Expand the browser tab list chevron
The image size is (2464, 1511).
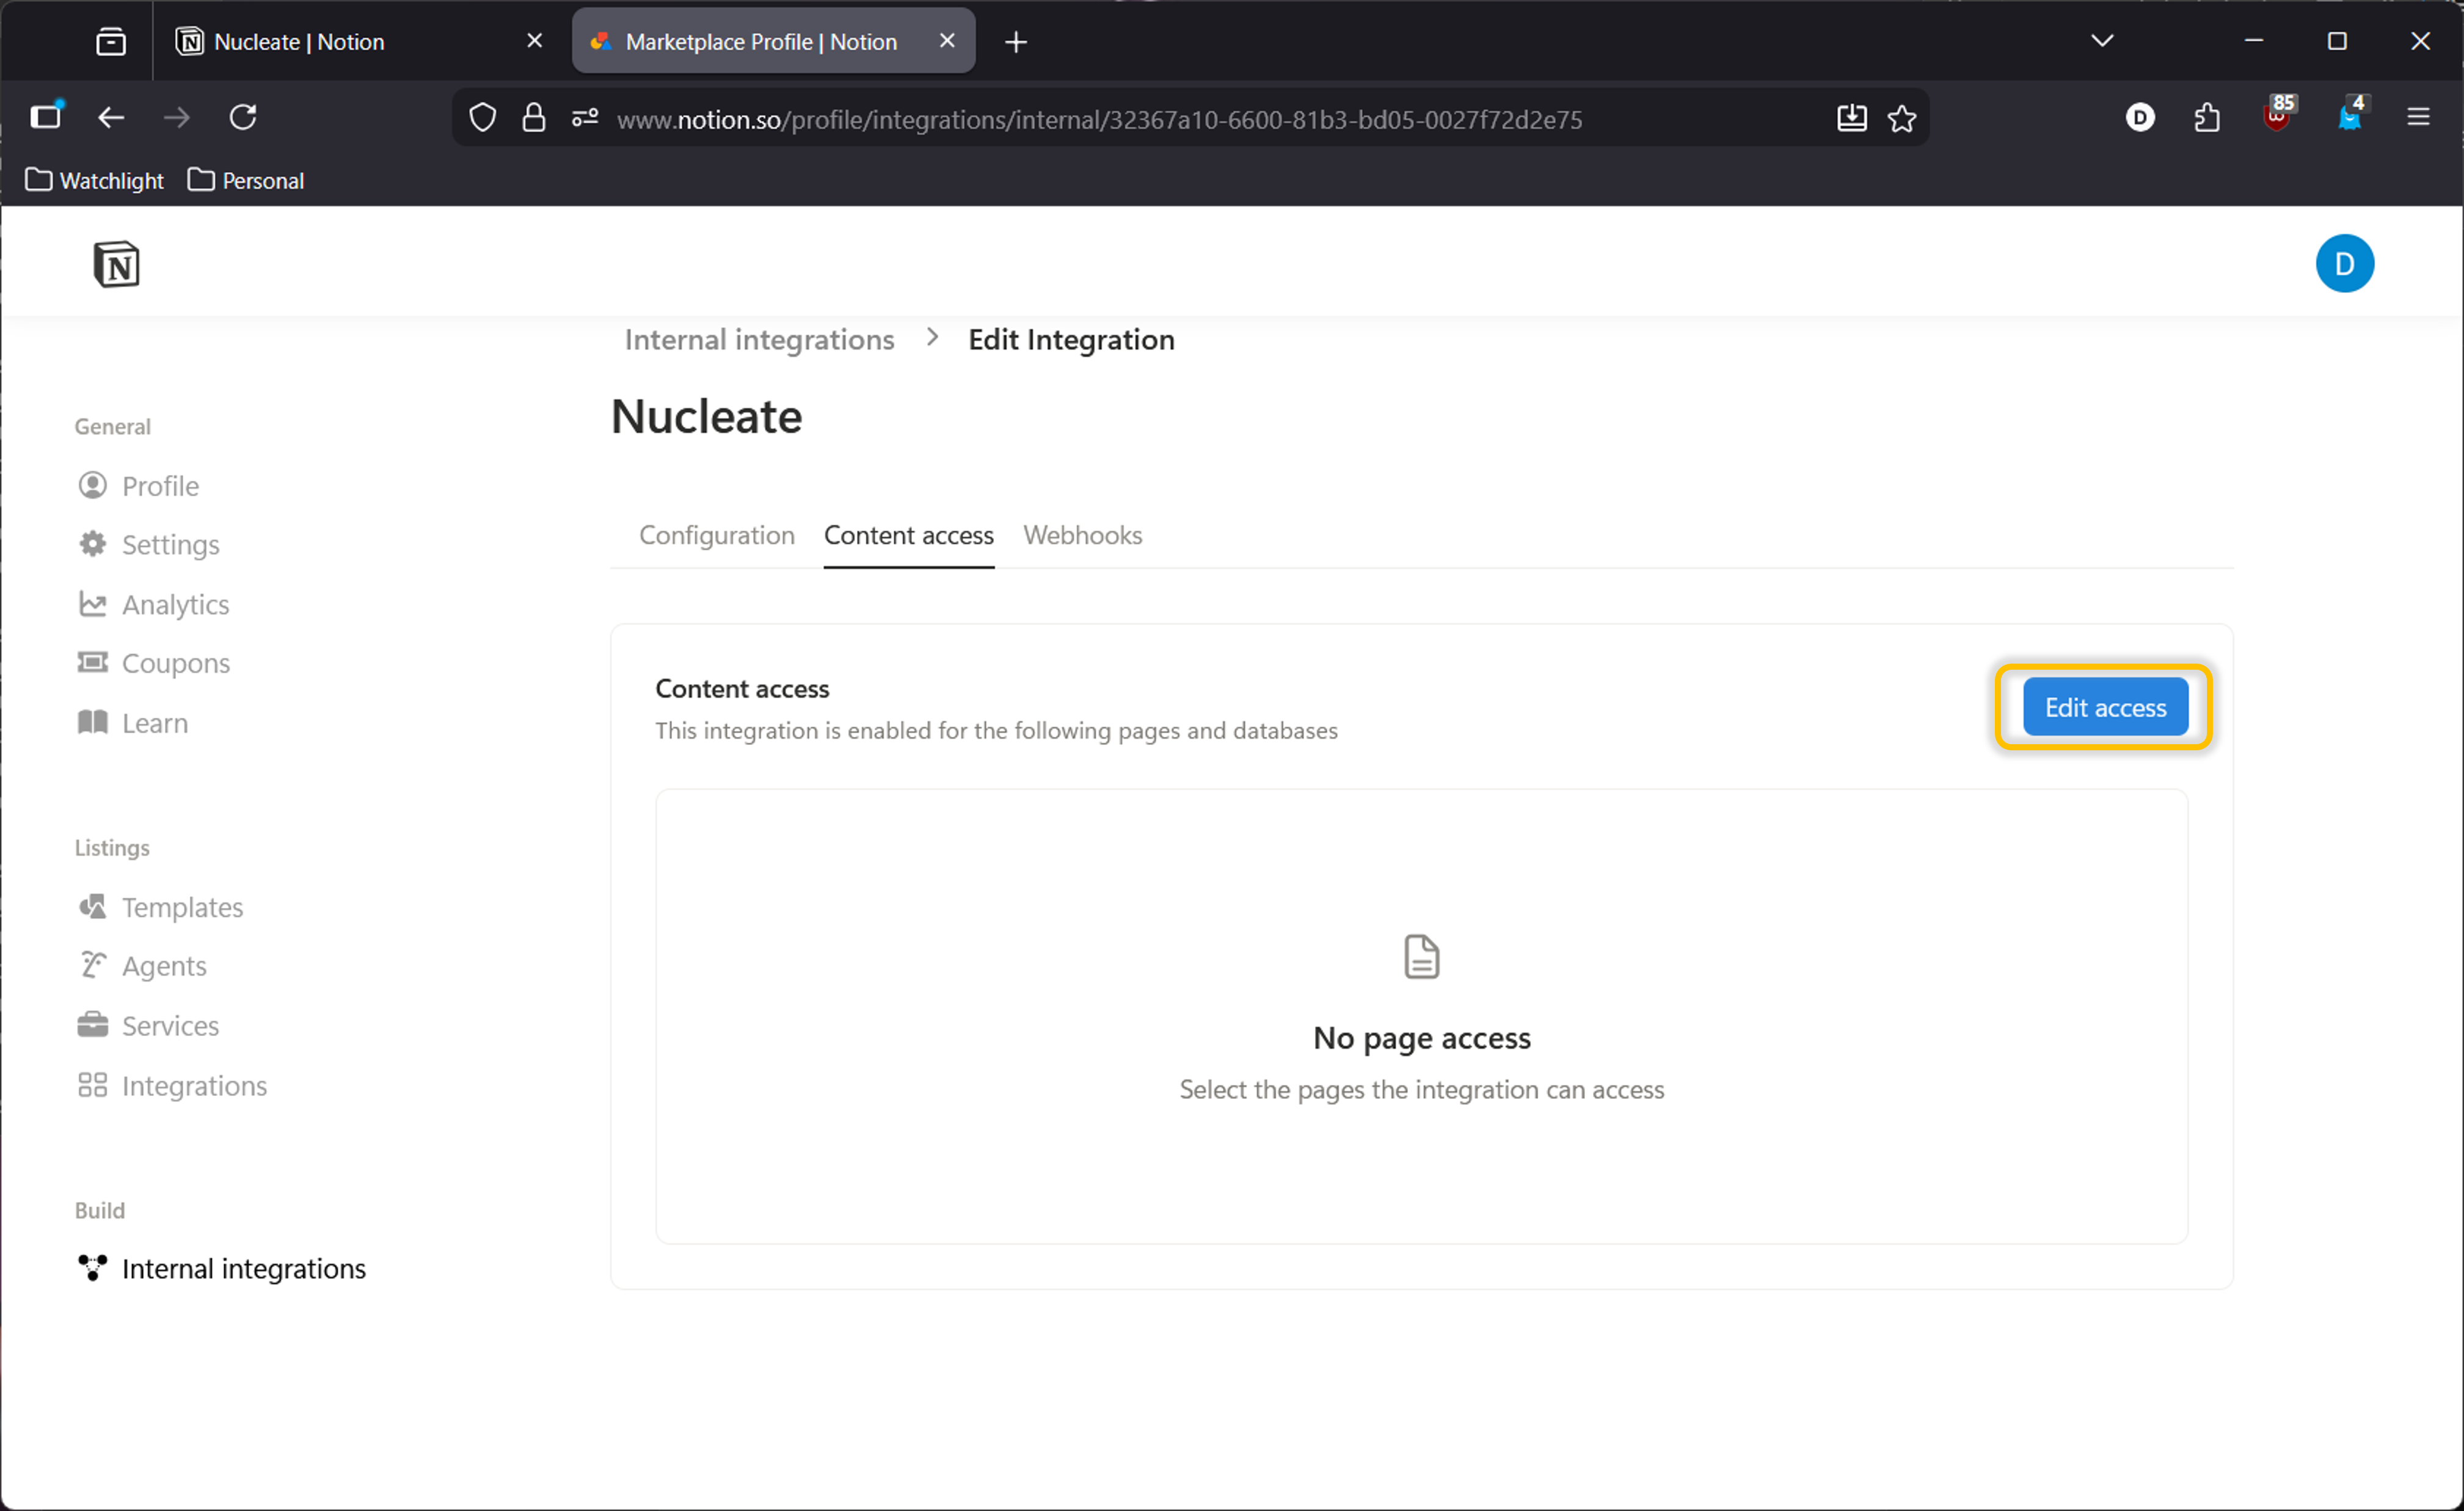(x=2101, y=41)
